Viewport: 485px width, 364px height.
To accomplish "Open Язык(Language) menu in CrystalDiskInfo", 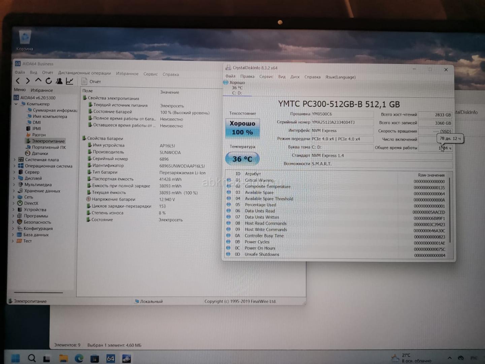I will (340, 77).
